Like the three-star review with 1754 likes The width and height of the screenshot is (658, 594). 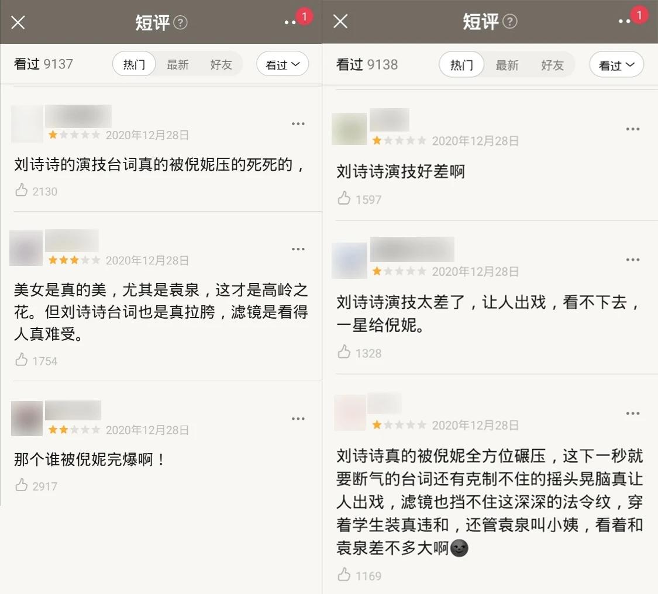point(22,360)
